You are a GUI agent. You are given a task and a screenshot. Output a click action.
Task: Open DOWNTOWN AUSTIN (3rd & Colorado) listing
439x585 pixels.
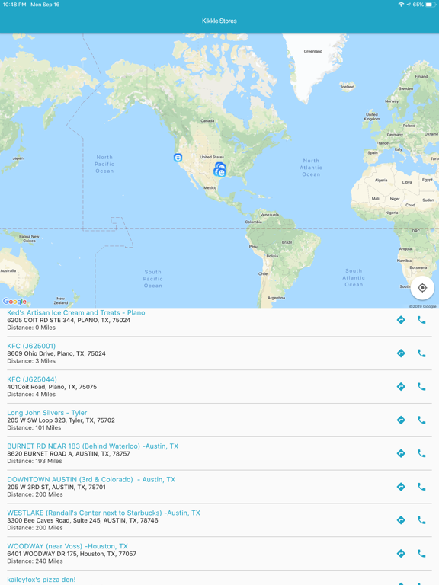tap(91, 479)
